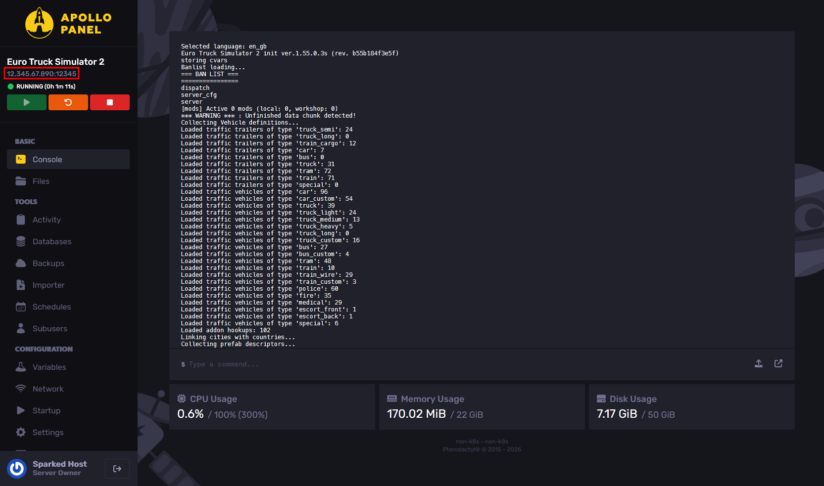Select the trailers 'tram': 72 console line

pos(256,171)
